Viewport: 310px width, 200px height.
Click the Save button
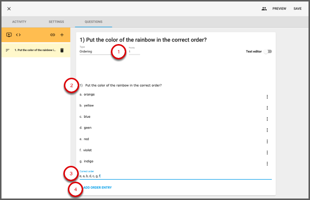297,8
